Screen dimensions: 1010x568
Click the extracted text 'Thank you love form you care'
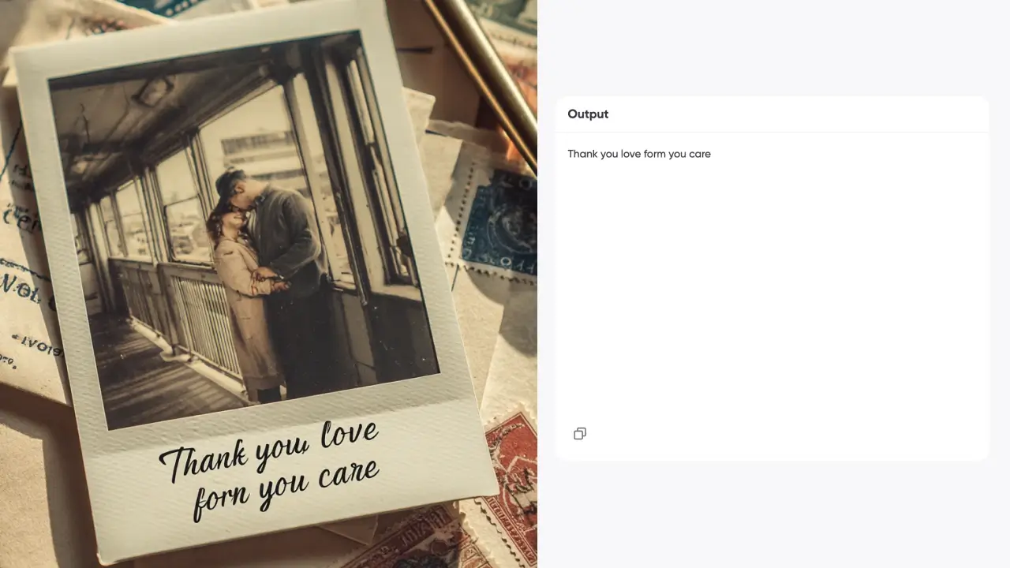pos(638,154)
